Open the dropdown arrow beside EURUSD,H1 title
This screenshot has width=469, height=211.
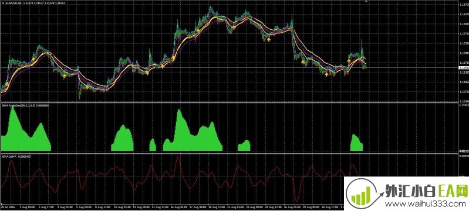[2, 4]
